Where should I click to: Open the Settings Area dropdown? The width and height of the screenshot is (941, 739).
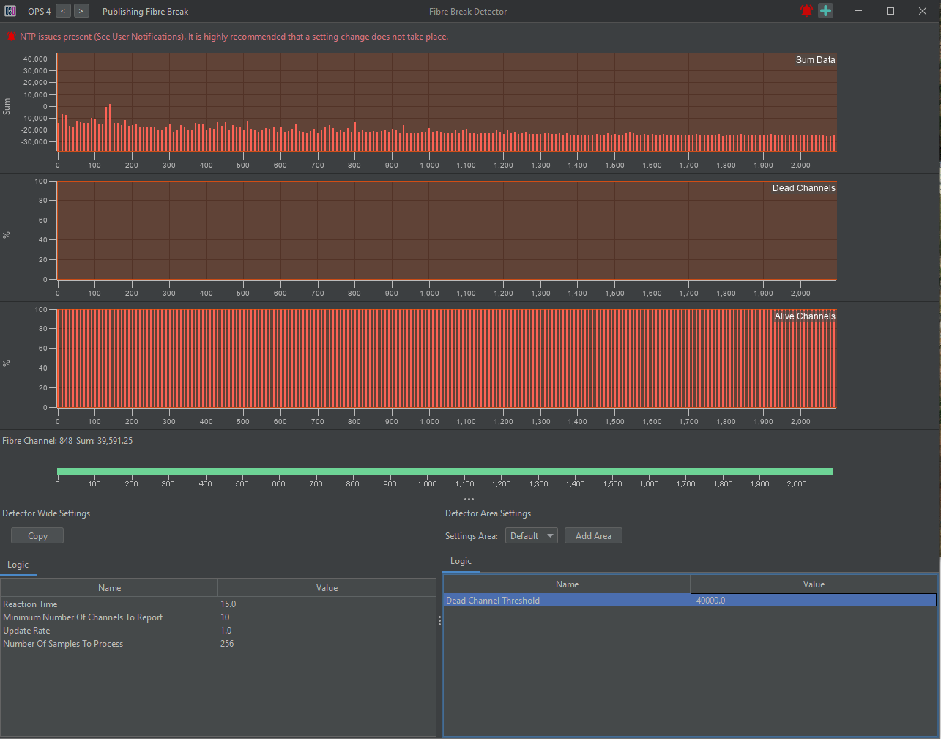click(x=531, y=536)
